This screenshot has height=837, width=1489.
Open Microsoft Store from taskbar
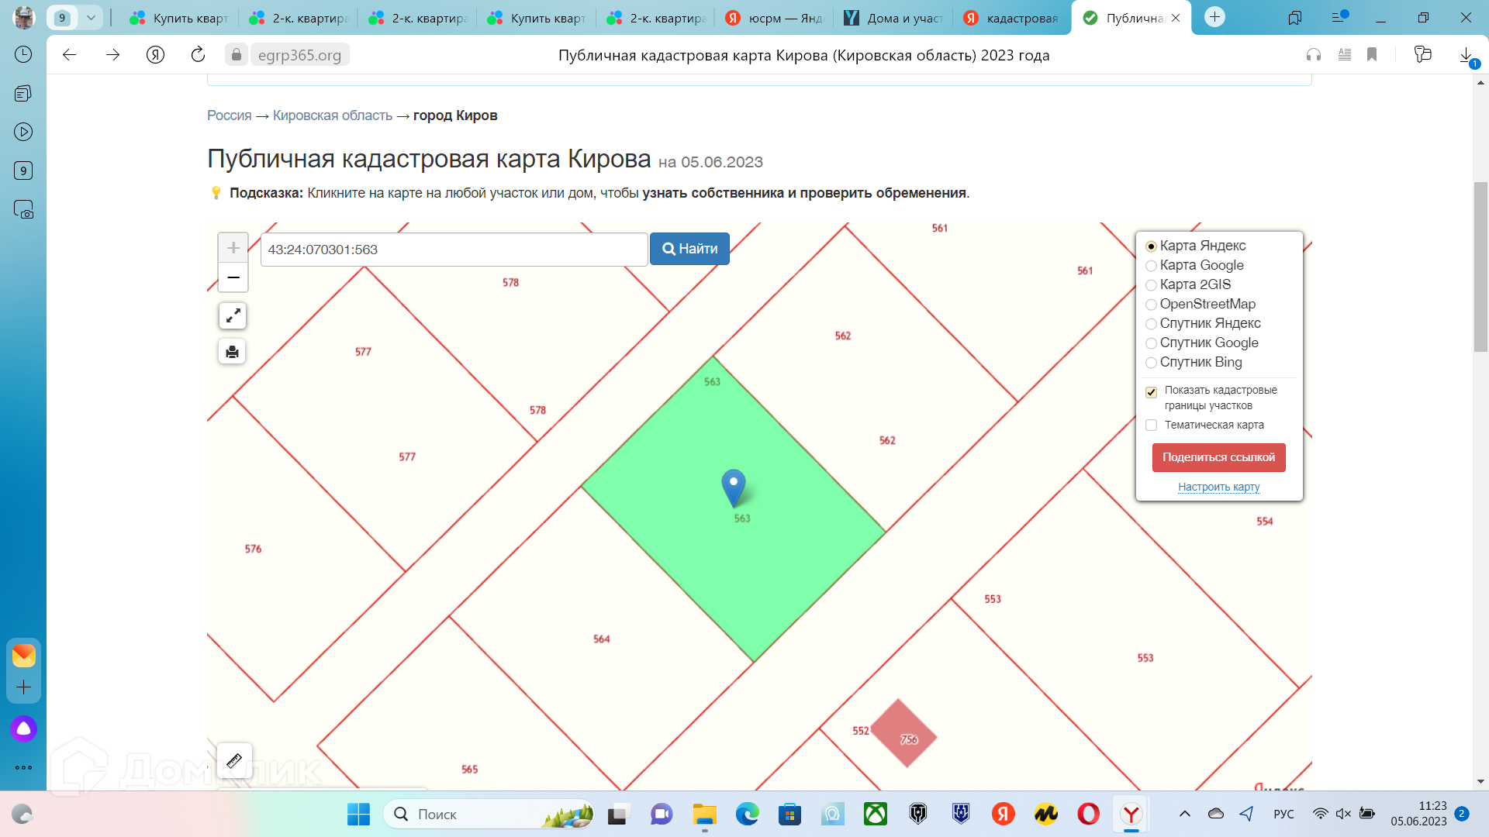(789, 815)
